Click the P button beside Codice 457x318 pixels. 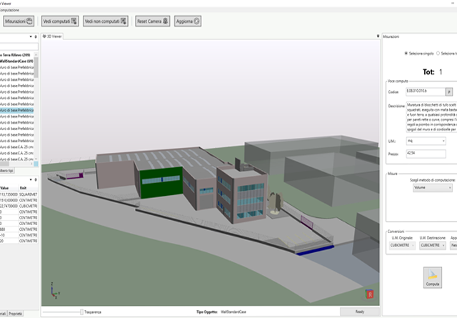[449, 92]
